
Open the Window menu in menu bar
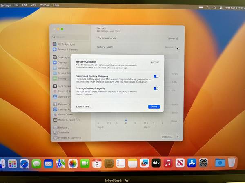(x=45, y=5)
